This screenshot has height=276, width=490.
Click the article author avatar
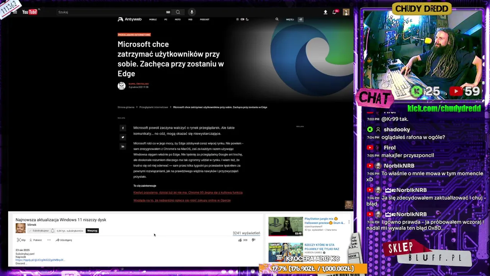click(x=121, y=86)
